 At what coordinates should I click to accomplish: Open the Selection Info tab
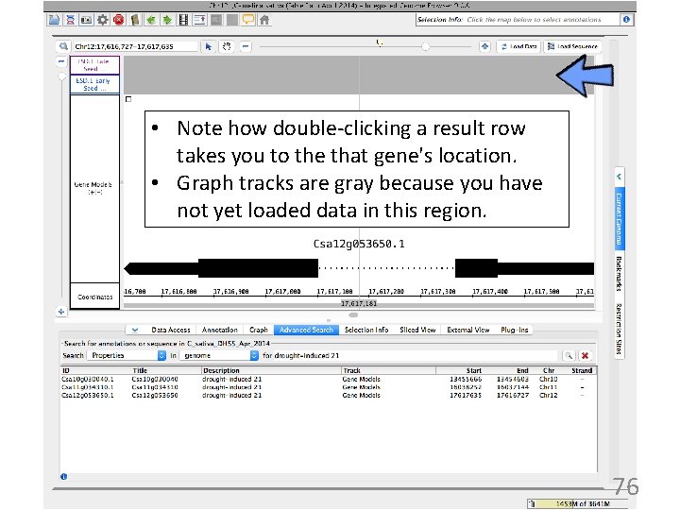pyautogui.click(x=366, y=330)
